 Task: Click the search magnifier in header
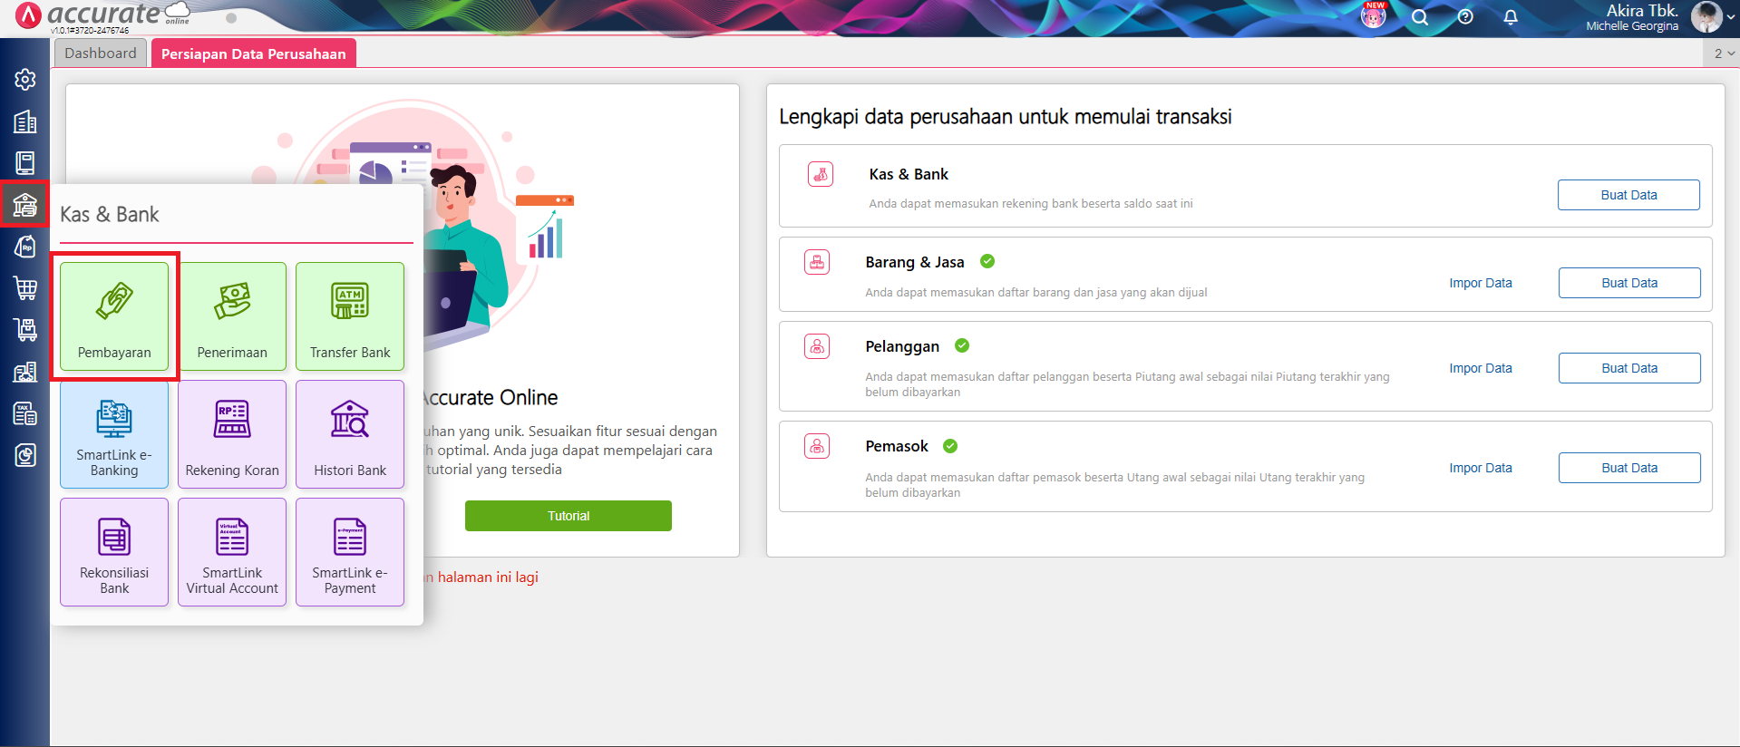pyautogui.click(x=1420, y=17)
